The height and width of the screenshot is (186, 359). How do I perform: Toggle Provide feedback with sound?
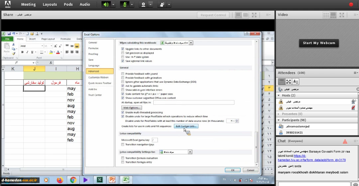pyautogui.click(x=123, y=73)
